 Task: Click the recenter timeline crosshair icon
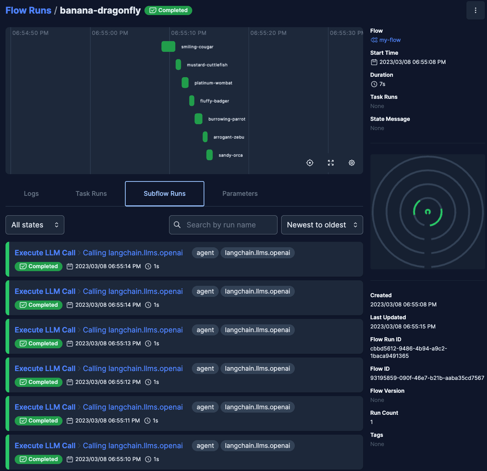point(310,163)
